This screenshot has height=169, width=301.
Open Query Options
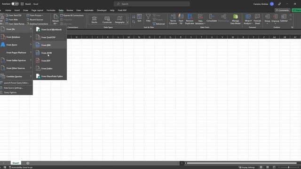point(16,92)
